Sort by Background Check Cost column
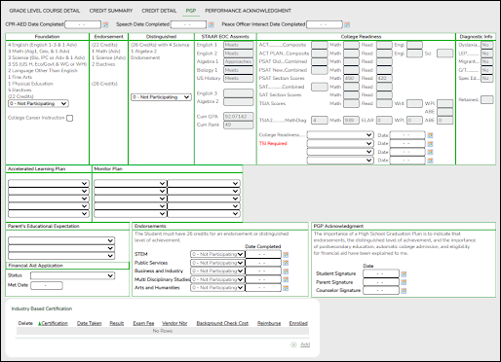This screenshot has width=501, height=362. pos(222,323)
